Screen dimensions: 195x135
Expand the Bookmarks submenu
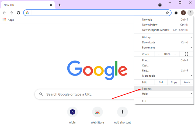click(164, 47)
